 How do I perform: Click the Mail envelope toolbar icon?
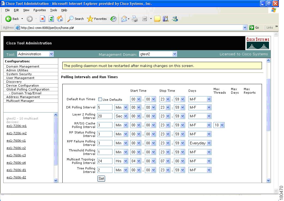(124, 19)
